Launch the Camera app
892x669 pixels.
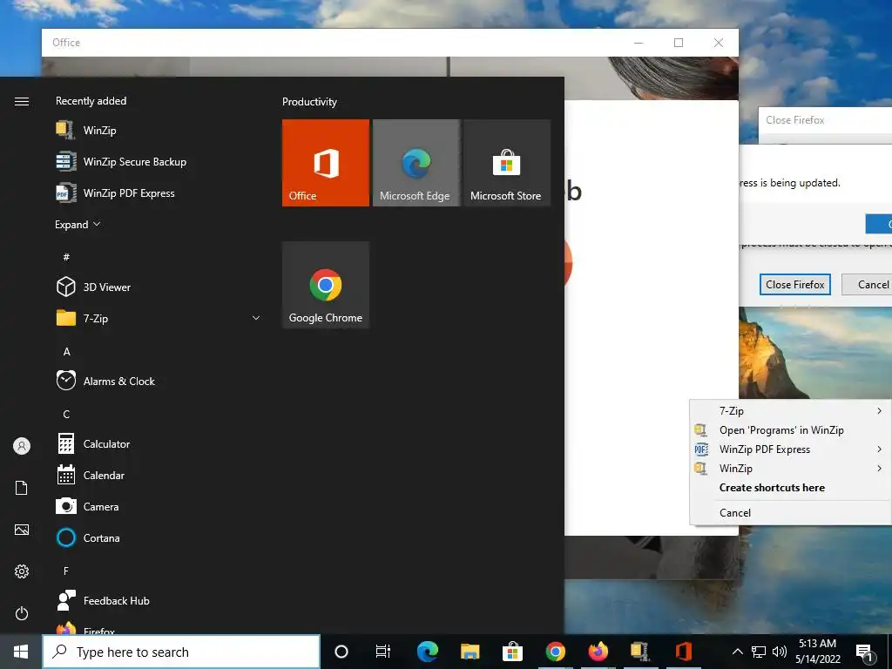159,506
